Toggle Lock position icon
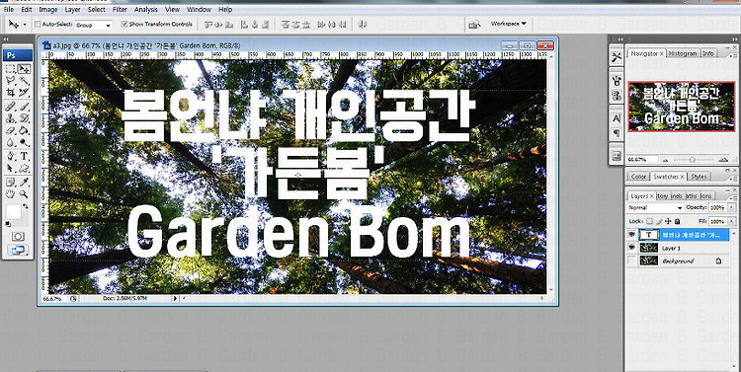Screen dimensions: 741x372 (x=668, y=221)
